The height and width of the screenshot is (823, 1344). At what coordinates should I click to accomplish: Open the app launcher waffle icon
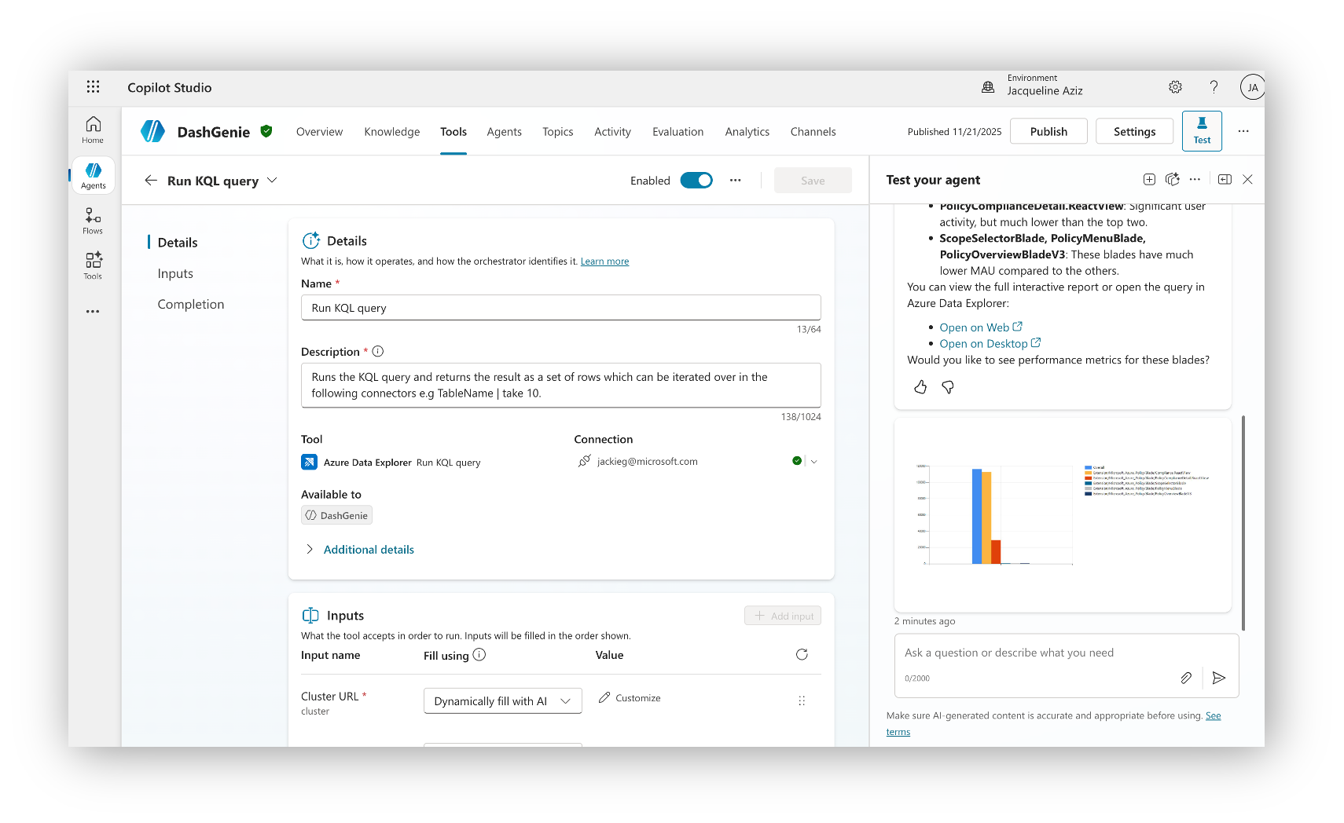93,87
